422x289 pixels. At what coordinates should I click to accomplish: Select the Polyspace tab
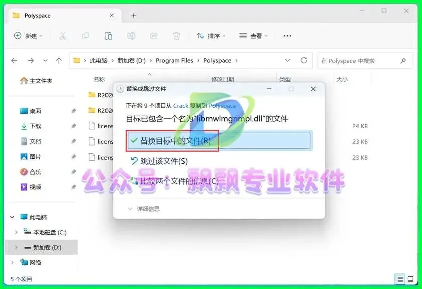click(x=64, y=16)
